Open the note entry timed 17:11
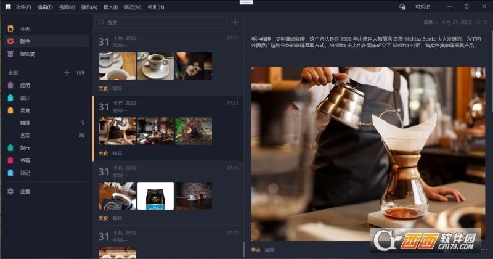The image size is (493, 259). (168, 64)
